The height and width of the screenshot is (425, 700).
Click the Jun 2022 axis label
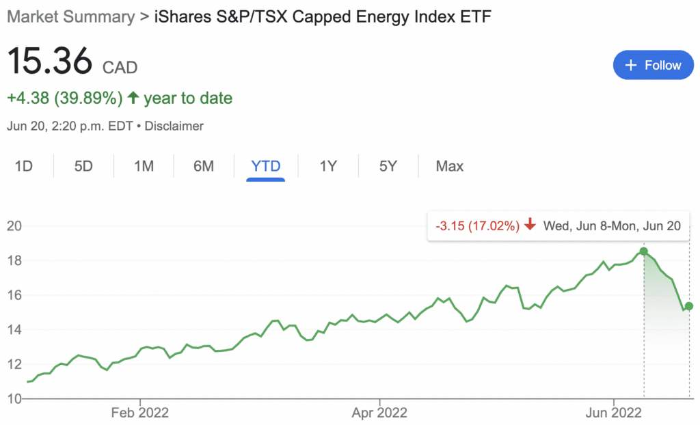pyautogui.click(x=613, y=413)
